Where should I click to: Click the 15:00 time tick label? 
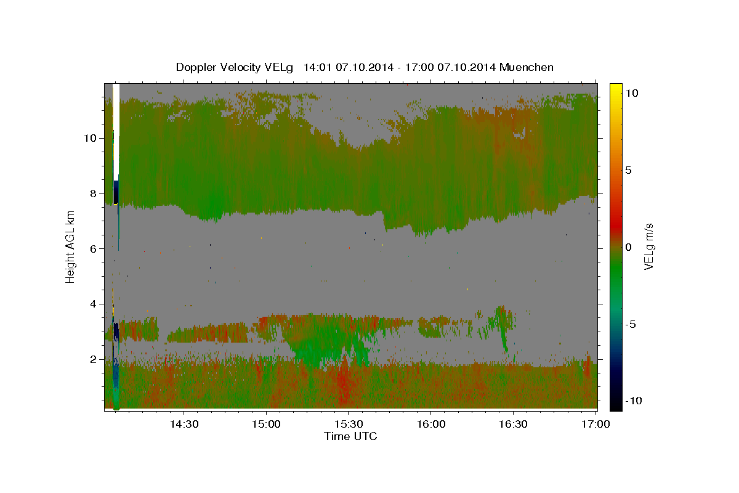(267, 424)
